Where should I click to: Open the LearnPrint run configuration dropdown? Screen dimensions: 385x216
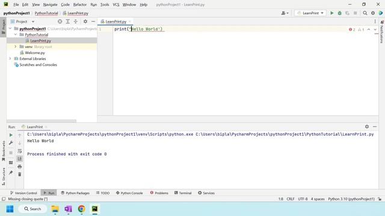pyautogui.click(x=310, y=13)
